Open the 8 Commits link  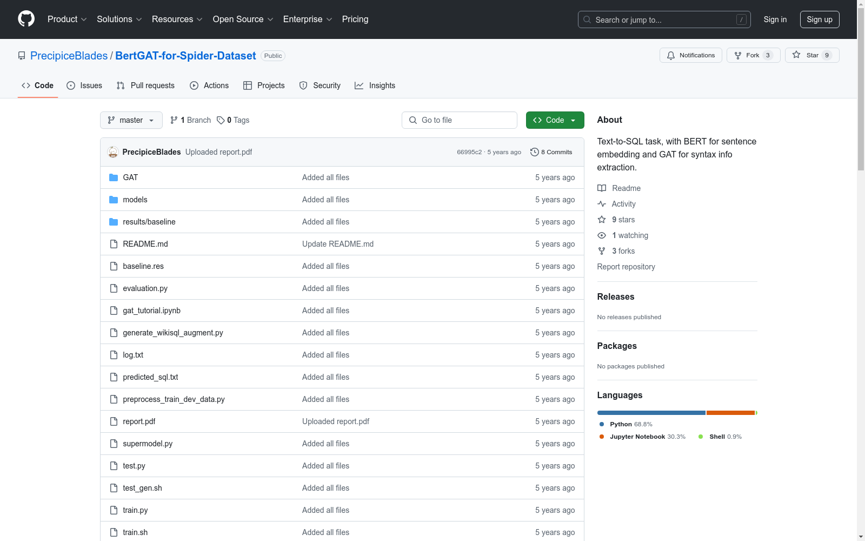(551, 152)
